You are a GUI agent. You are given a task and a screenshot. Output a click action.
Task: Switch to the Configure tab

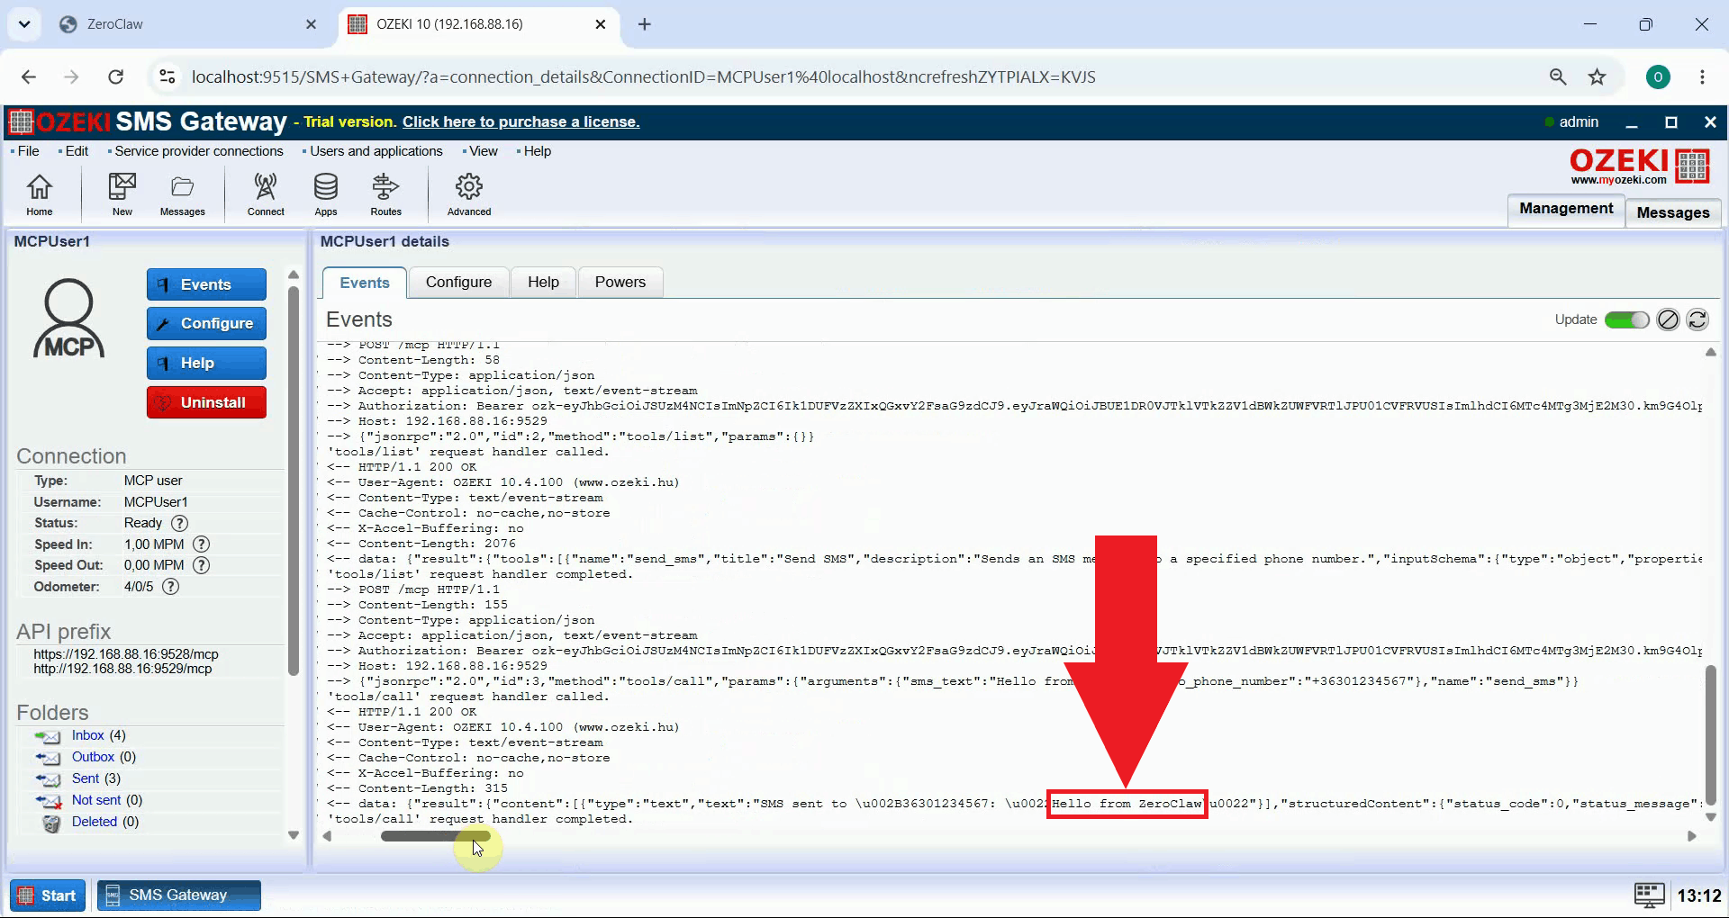point(458,283)
